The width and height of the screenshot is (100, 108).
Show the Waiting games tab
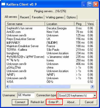pyautogui.click(x=55, y=17)
